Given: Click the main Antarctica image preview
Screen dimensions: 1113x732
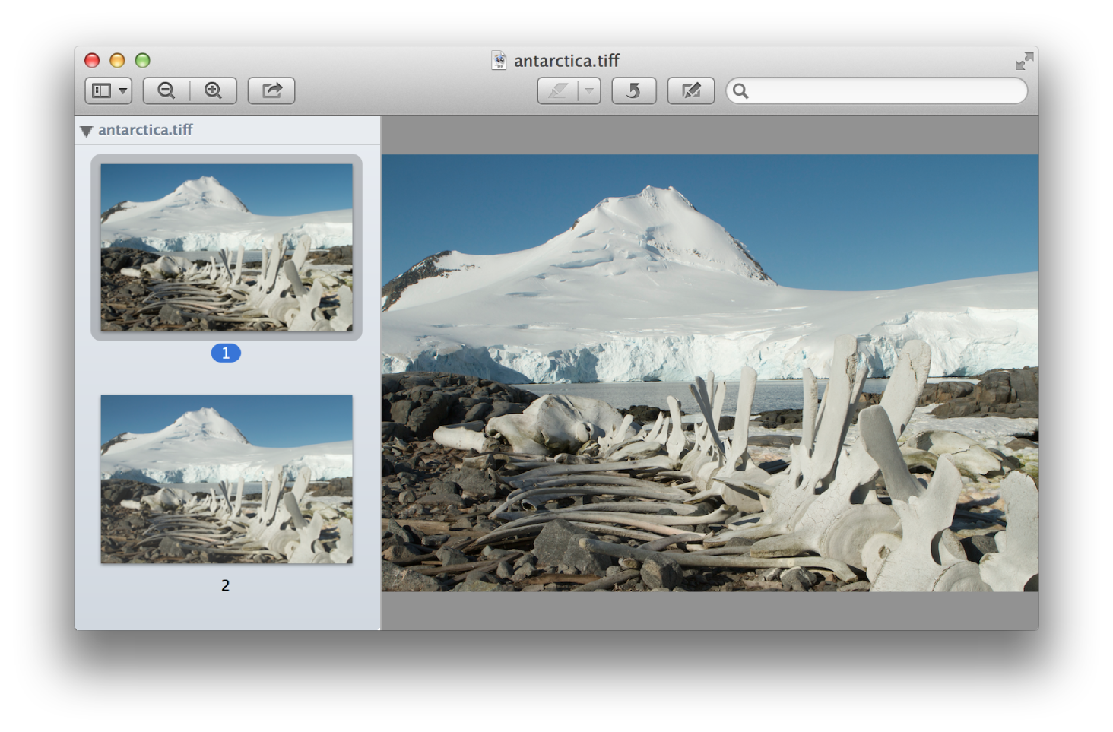Looking at the screenshot, I should pos(709,372).
